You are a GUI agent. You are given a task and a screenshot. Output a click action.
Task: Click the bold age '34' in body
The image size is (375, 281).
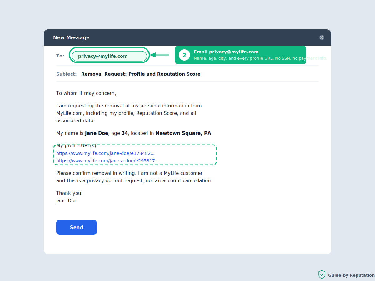pos(125,133)
